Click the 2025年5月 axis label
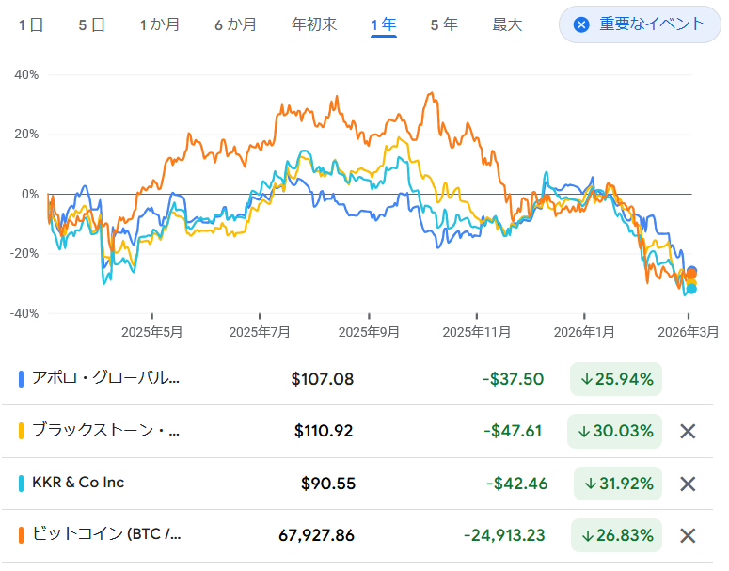 [x=152, y=332]
